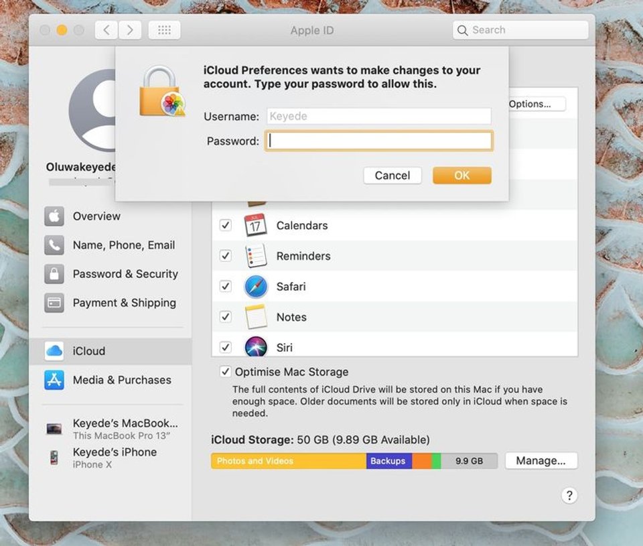Viewport: 643px width, 546px height.
Task: Click the Reminders app icon
Action: [255, 255]
